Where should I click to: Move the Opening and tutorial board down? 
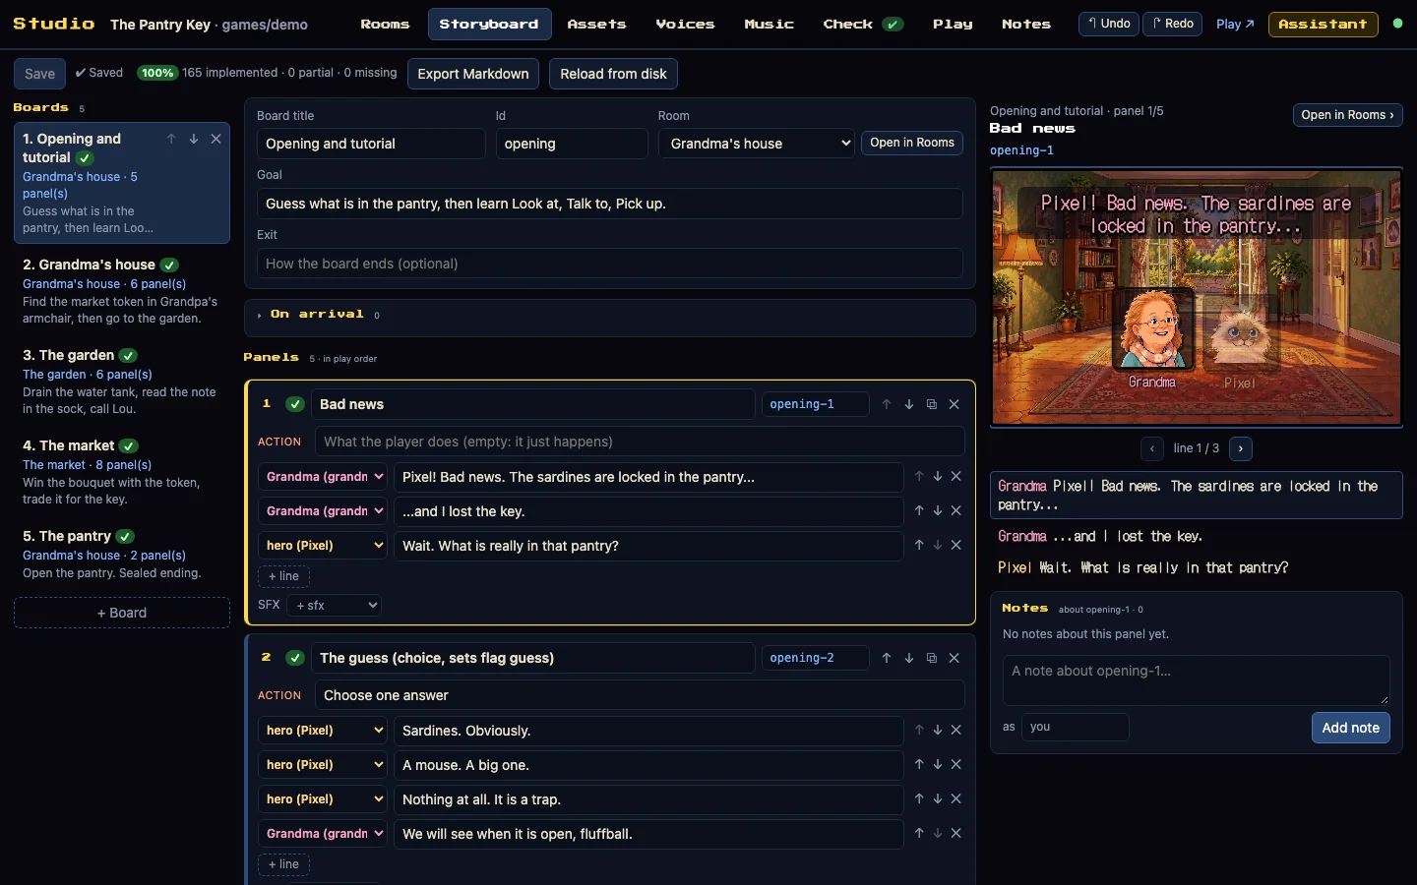pos(194,140)
